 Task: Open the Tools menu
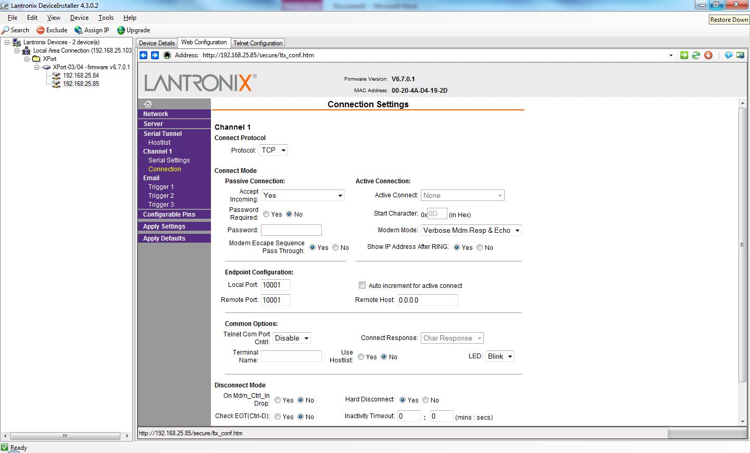(x=106, y=18)
